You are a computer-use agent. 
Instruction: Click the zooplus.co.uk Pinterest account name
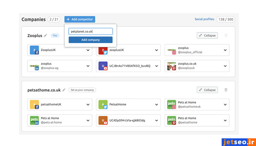click(187, 64)
